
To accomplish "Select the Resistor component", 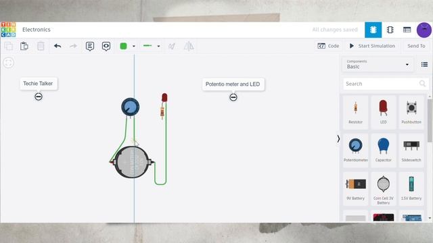I will 355,113.
